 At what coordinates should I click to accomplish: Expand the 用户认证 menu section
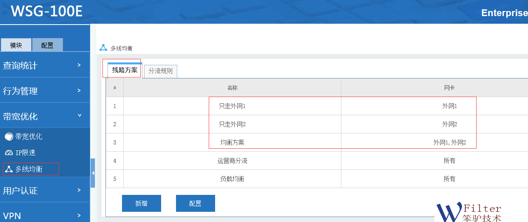pos(45,190)
